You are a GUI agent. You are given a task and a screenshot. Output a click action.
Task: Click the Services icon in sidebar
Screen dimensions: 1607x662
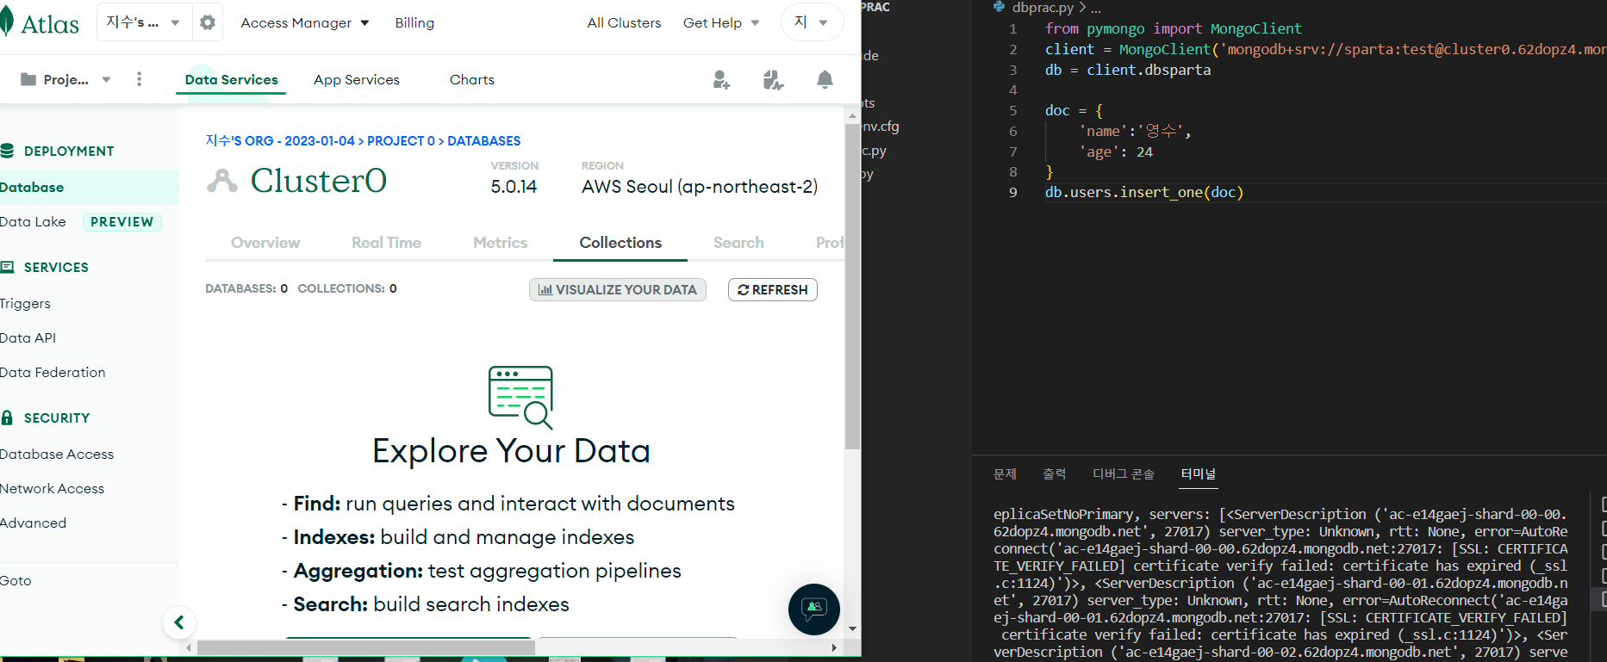[x=8, y=267]
